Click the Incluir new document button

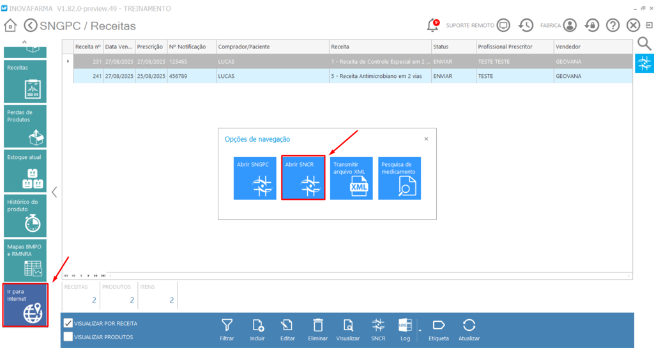coord(257,329)
